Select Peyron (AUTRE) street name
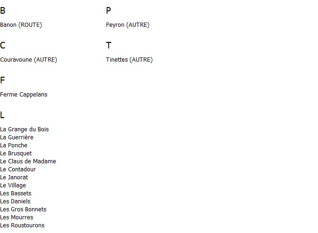The width and height of the screenshot is (318, 233). tap(128, 25)
